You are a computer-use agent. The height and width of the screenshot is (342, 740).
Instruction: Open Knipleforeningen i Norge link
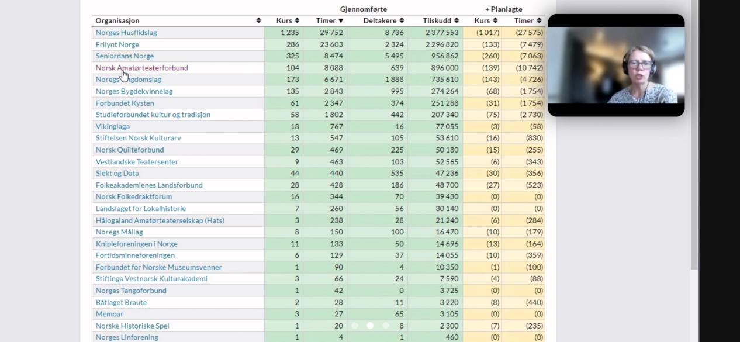137,244
